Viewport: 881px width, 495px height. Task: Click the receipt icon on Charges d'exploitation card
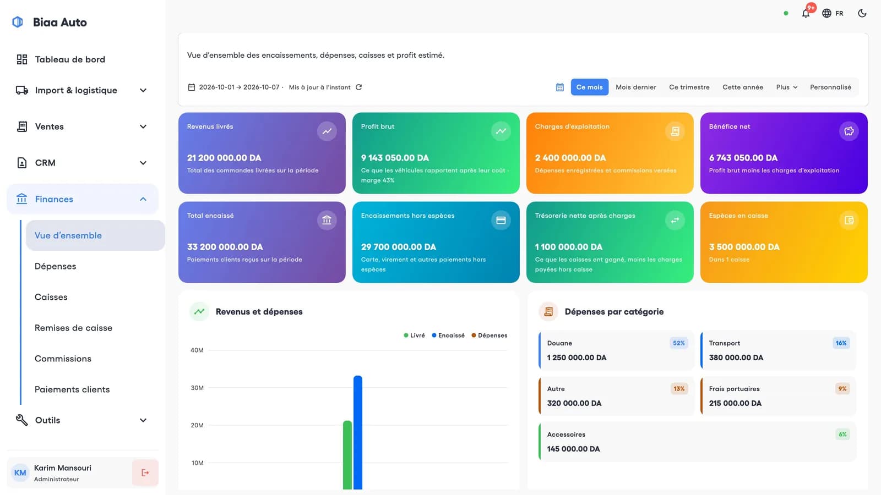point(675,131)
